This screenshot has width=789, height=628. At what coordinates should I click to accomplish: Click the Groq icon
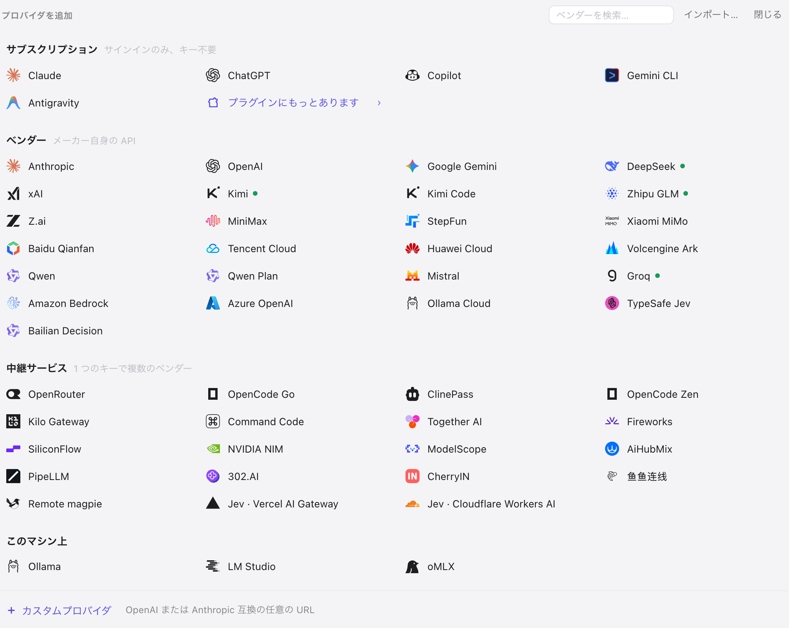click(x=612, y=276)
